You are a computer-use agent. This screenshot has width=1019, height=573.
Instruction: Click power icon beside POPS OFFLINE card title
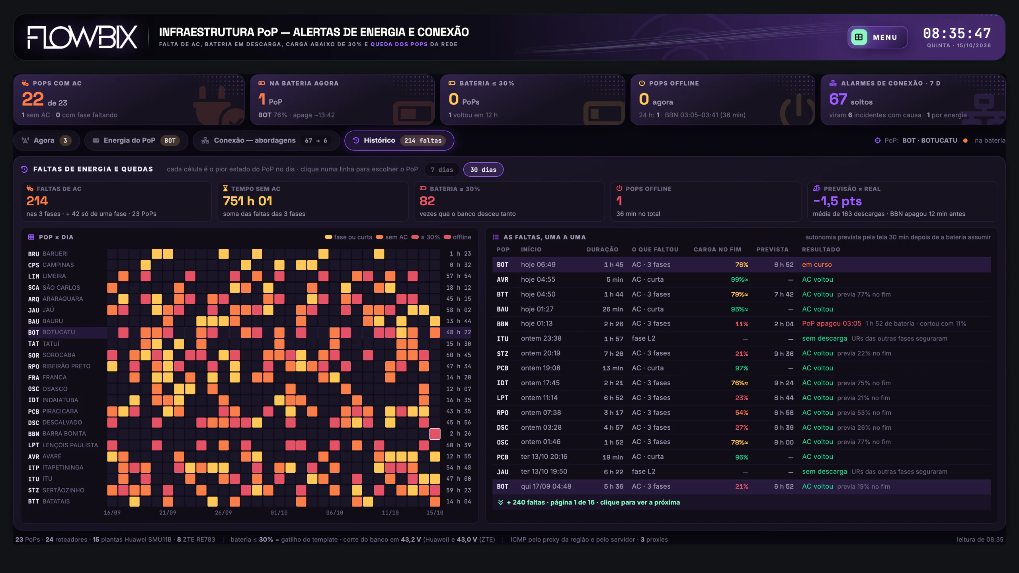(x=642, y=83)
